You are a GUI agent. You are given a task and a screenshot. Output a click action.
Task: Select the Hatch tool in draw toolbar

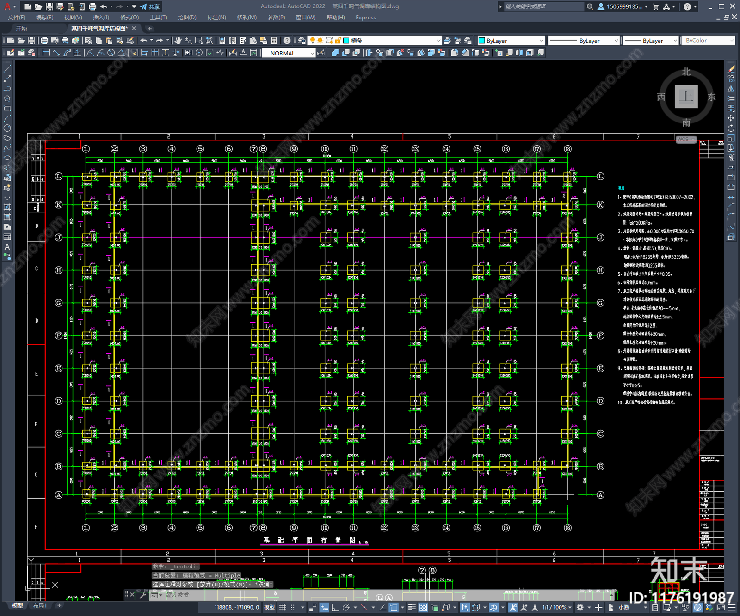[x=7, y=207]
